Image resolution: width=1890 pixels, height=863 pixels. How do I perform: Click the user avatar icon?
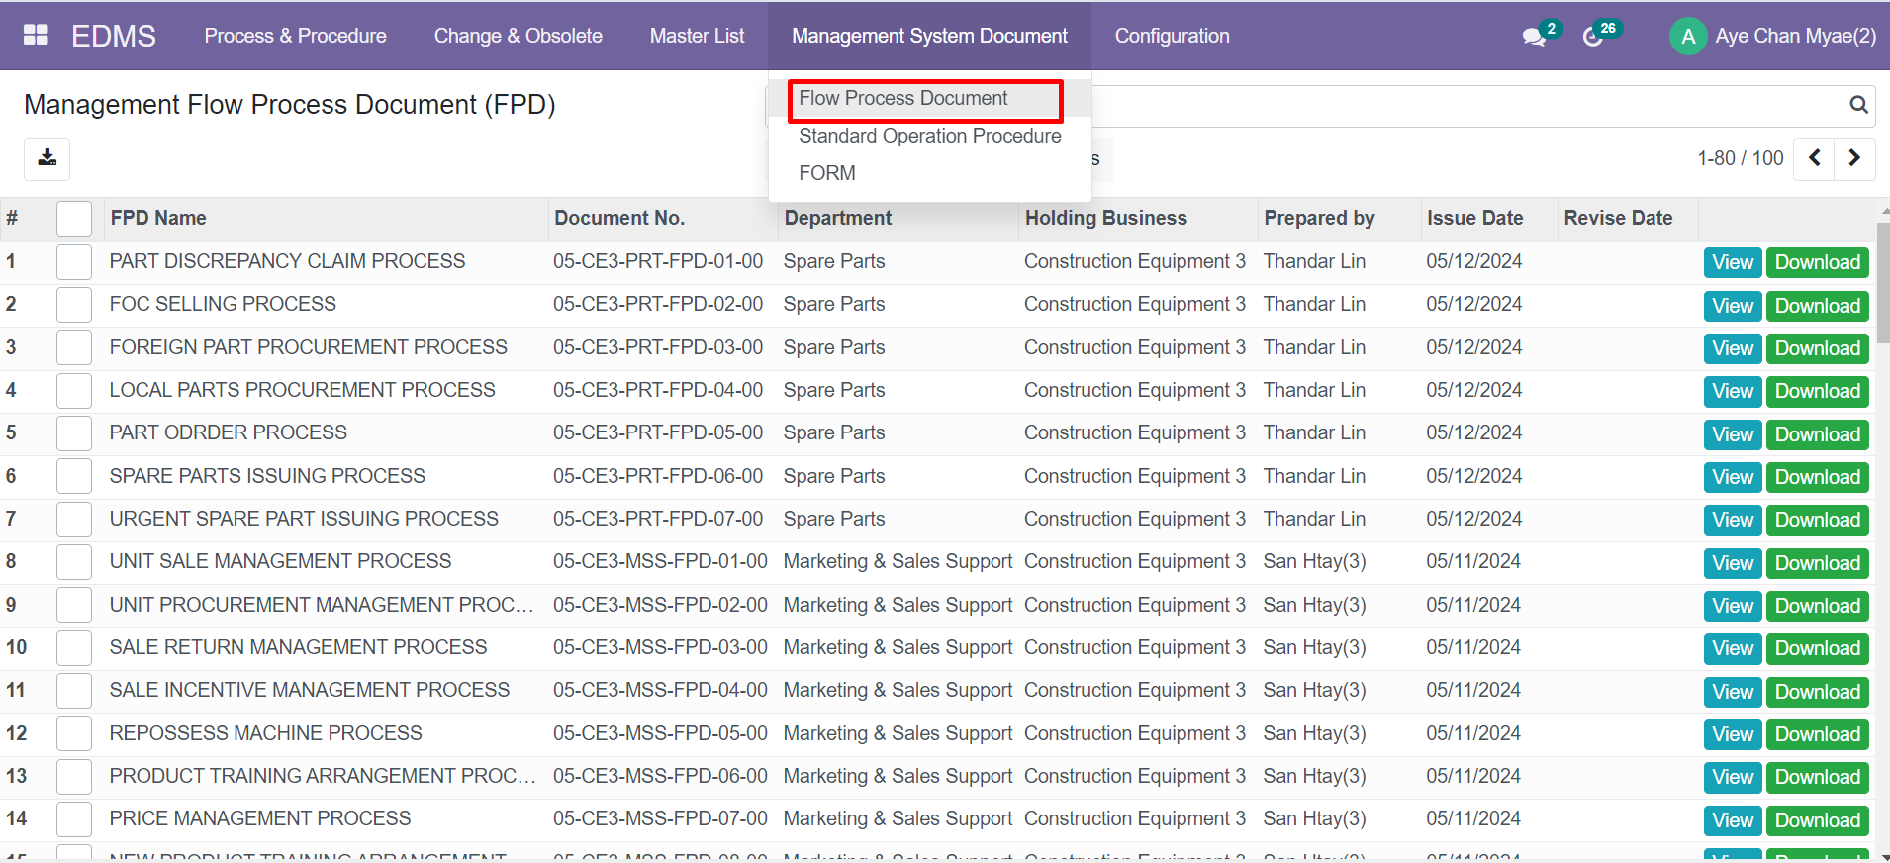(x=1688, y=37)
